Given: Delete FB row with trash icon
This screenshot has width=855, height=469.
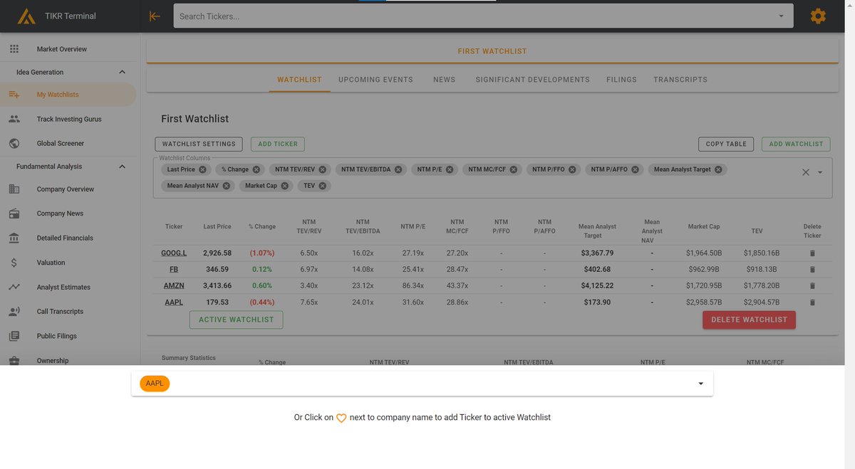Looking at the screenshot, I should pos(812,269).
